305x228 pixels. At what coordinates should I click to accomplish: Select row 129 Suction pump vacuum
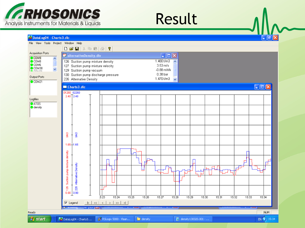tap(117, 70)
